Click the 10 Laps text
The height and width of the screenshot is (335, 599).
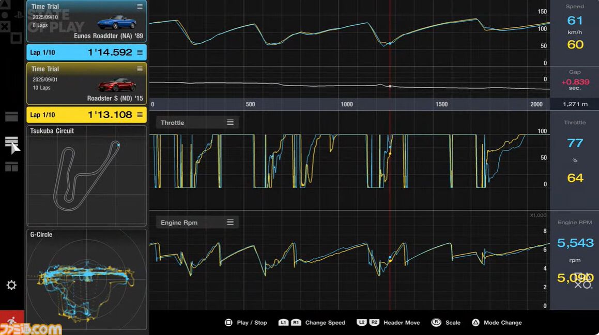point(41,88)
